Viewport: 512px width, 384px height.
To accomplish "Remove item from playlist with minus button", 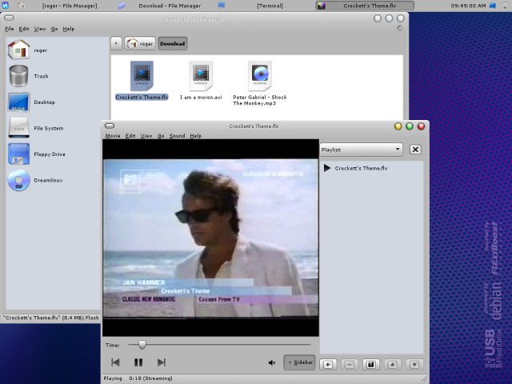I will point(349,365).
